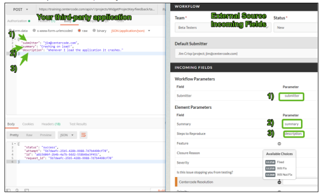The width and height of the screenshot is (322, 193).
Task: Edit the Submitter parameter field
Action: [291, 96]
